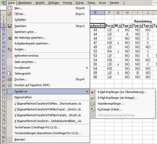Click the floppy disk icon beside Speichern
This screenshot has height=144, width=157.
[x=10, y=26]
